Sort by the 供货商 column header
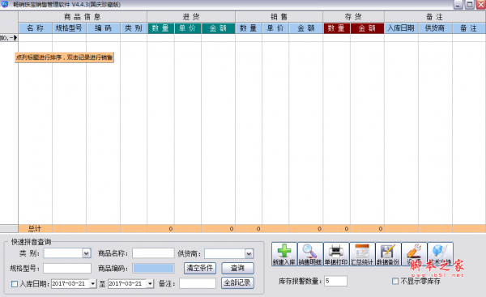This screenshot has height=297, width=486. coord(435,28)
